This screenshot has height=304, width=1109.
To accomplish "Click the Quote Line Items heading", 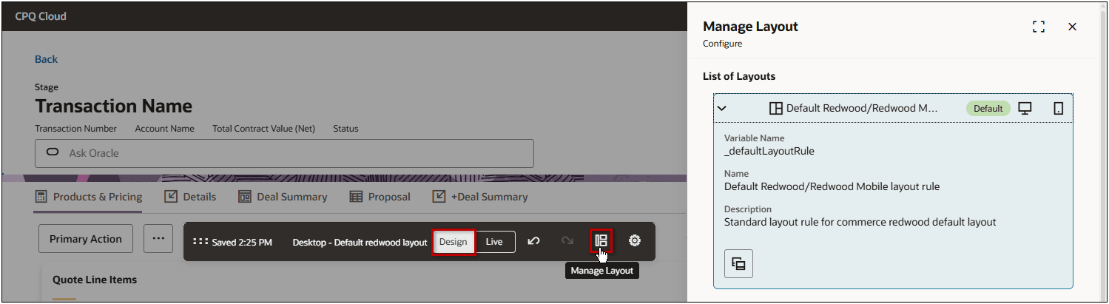I will pyautogui.click(x=95, y=280).
